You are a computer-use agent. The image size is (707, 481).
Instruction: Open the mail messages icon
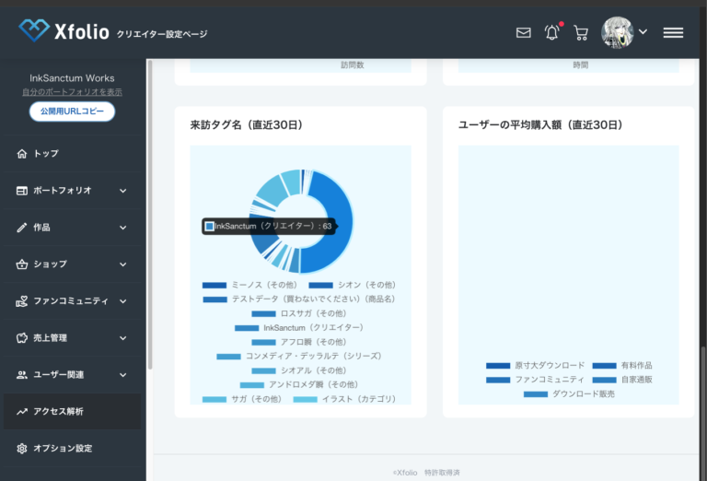[x=523, y=32]
